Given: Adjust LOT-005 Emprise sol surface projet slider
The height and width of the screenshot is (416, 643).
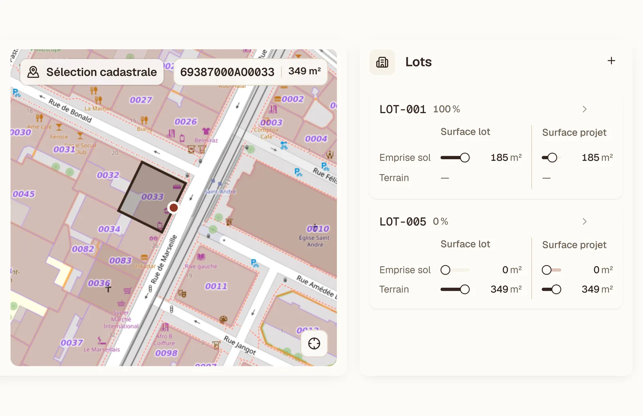Looking at the screenshot, I should pyautogui.click(x=551, y=270).
